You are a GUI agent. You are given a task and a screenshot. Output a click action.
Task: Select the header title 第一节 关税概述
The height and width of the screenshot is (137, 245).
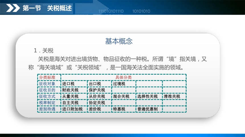pos(47,8)
